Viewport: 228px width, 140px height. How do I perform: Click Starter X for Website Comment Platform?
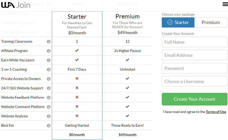click(x=77, y=106)
